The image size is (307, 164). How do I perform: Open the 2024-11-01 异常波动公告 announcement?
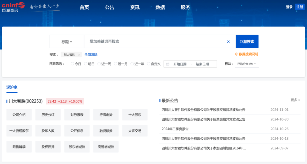point(203,110)
